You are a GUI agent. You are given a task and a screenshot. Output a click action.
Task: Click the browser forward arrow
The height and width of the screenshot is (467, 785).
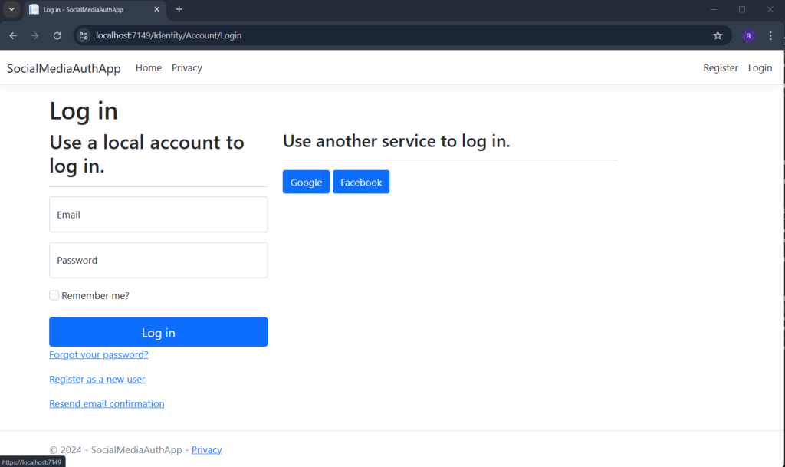click(34, 35)
